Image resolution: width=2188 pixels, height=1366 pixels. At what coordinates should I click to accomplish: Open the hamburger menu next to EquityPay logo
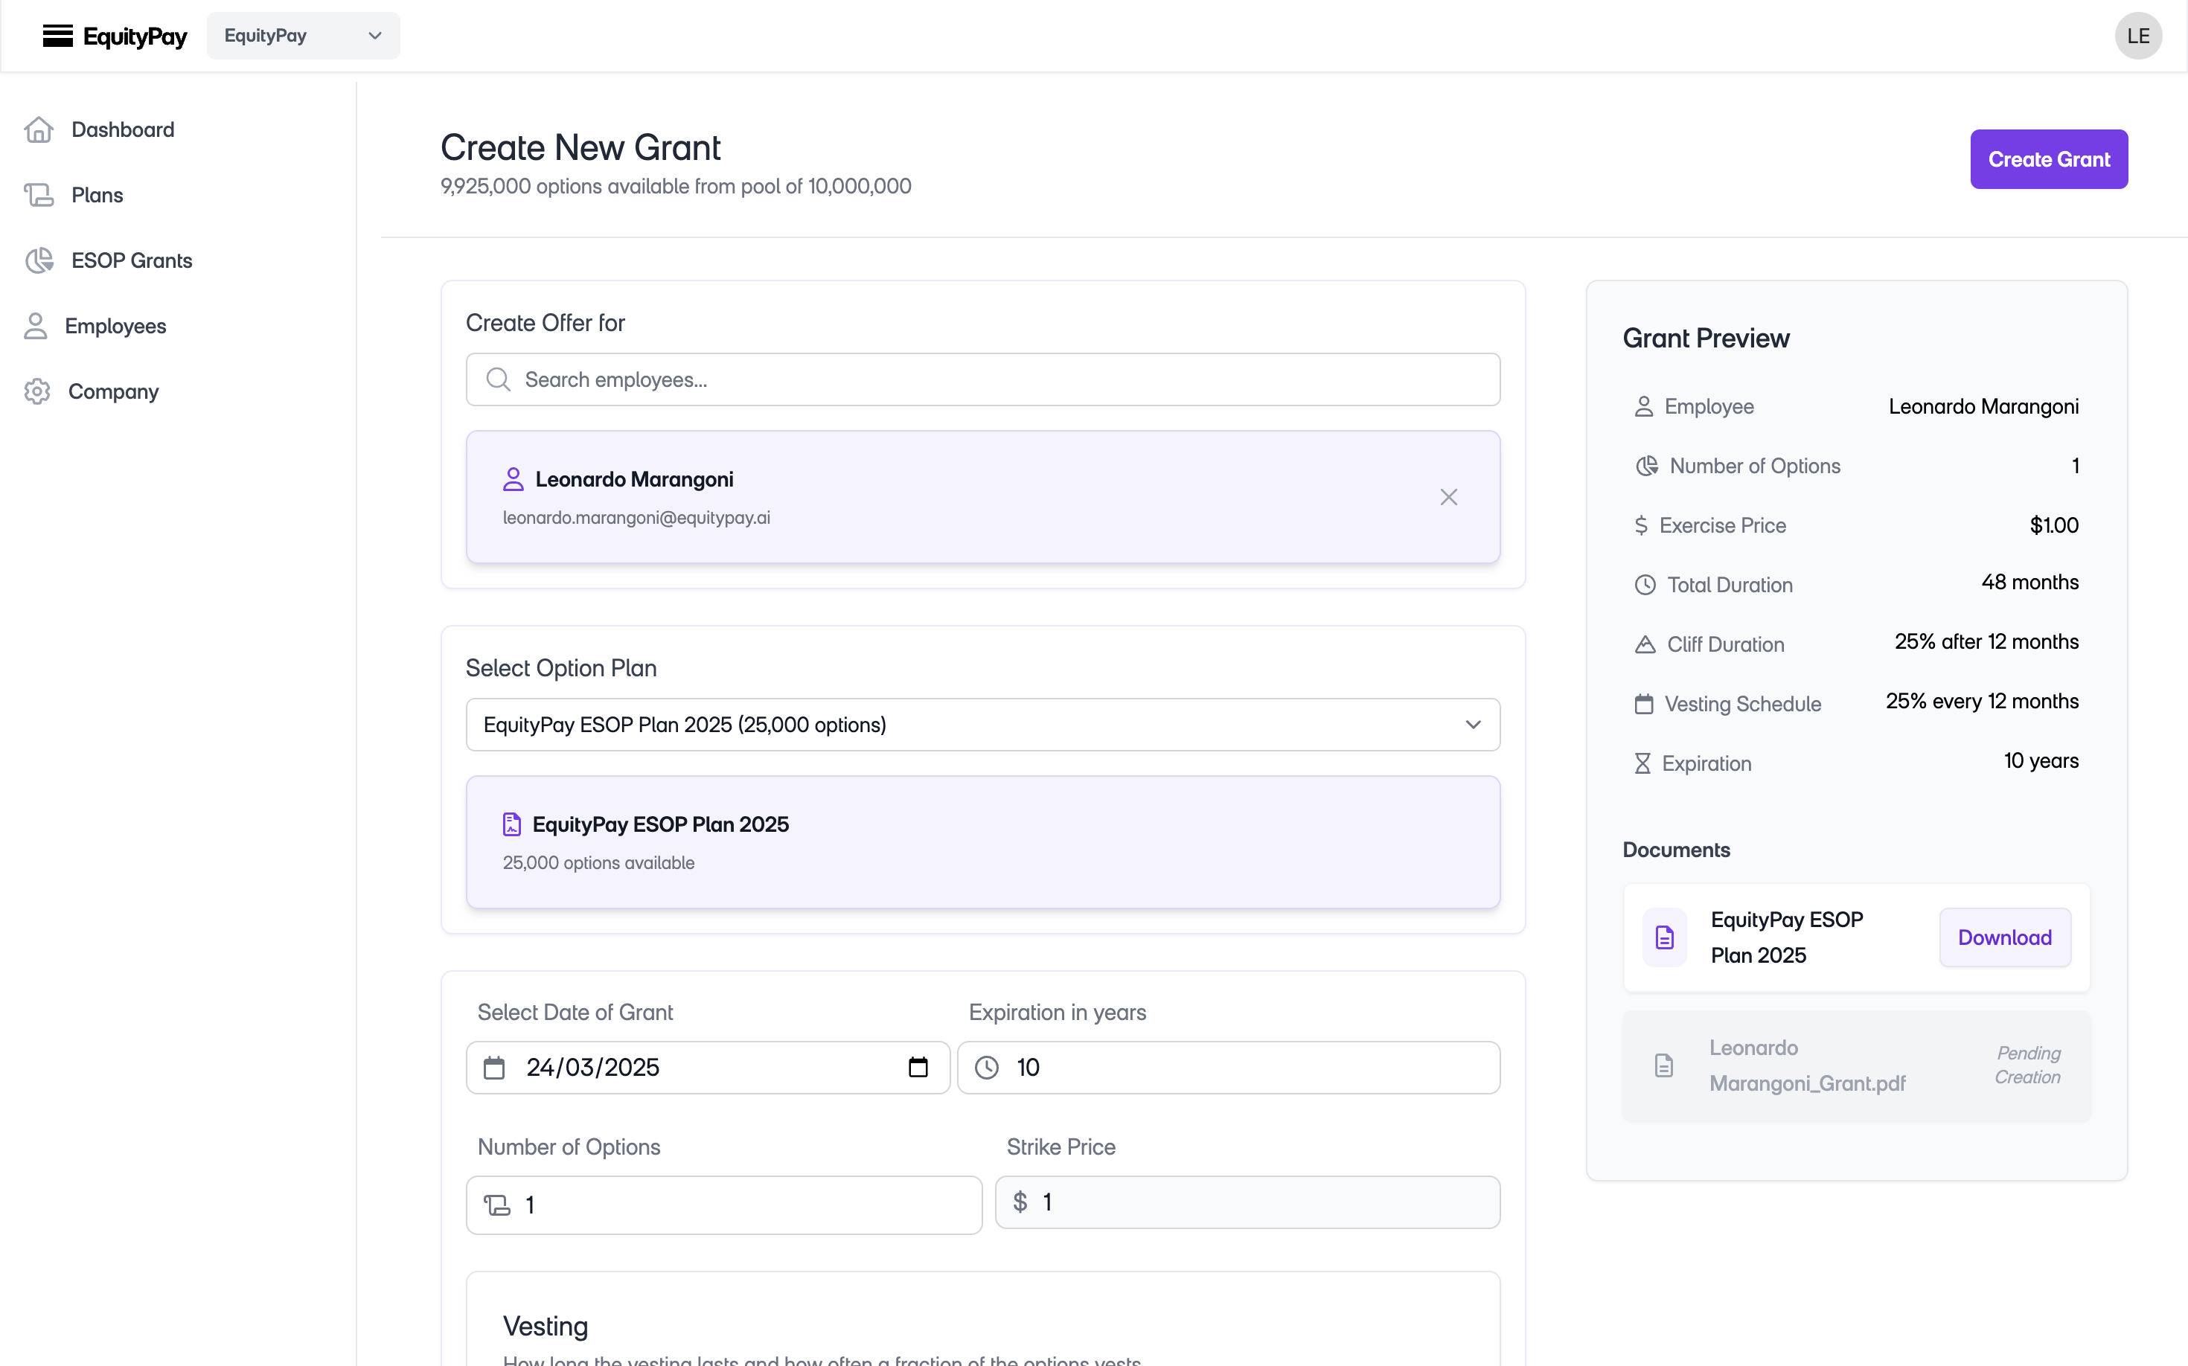click(x=58, y=35)
